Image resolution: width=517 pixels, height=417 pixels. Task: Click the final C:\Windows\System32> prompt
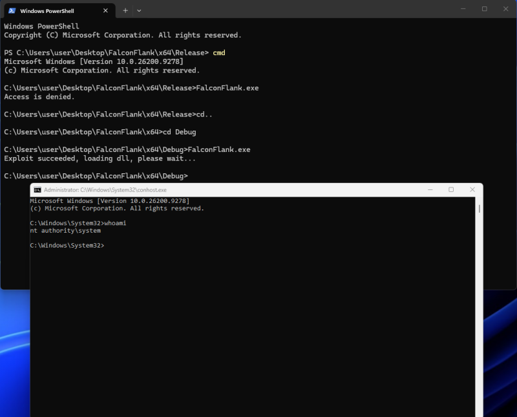pos(67,246)
